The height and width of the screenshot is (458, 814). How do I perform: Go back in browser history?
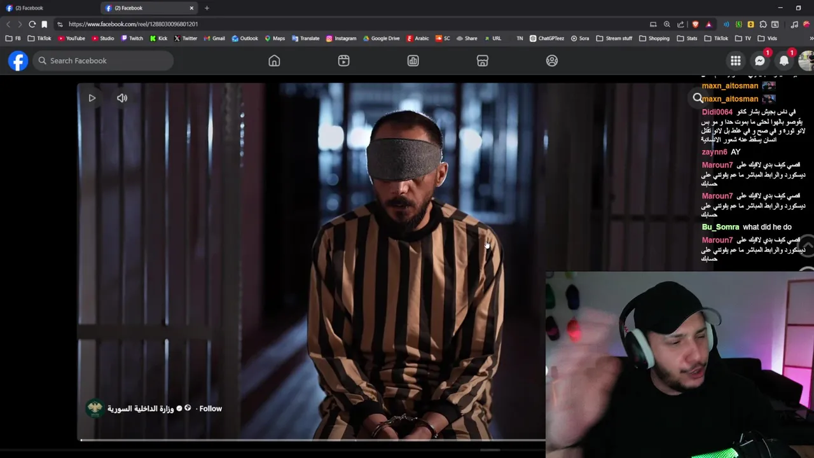tap(8, 24)
